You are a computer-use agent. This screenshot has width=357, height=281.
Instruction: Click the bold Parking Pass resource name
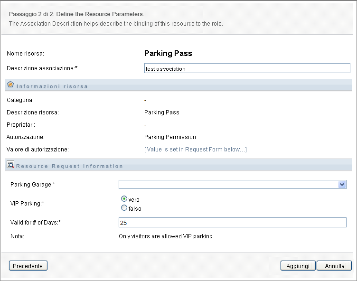168,54
